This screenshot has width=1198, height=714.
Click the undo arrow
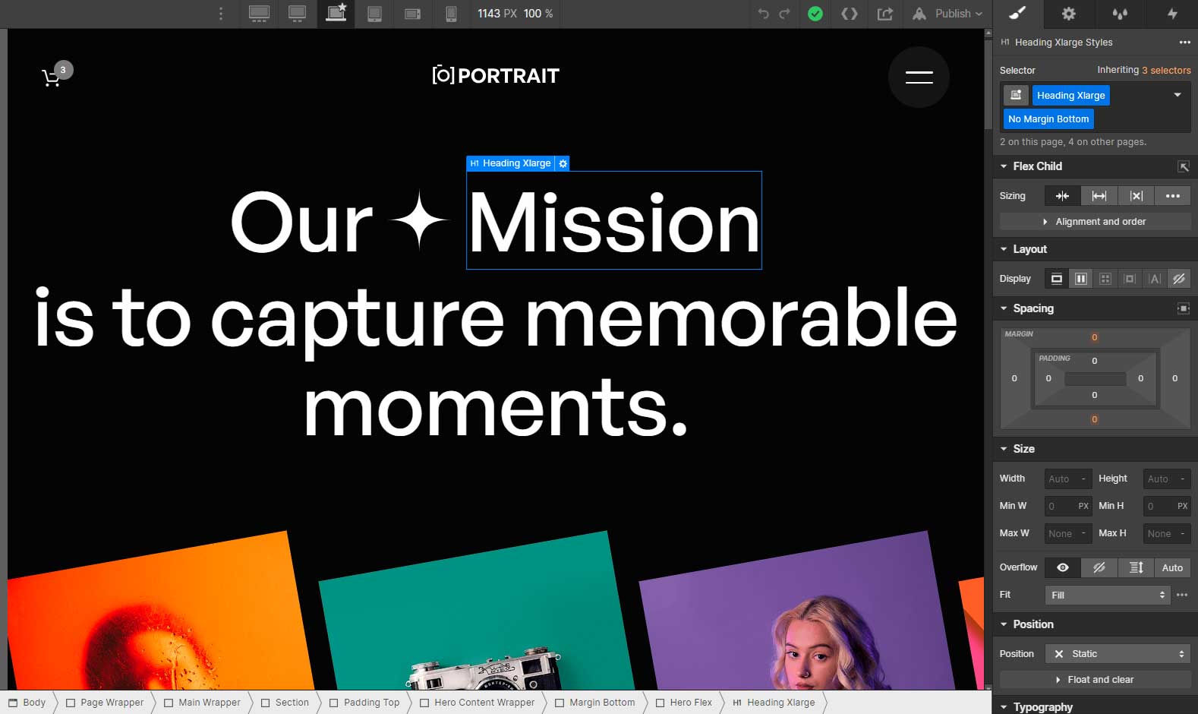(x=763, y=14)
